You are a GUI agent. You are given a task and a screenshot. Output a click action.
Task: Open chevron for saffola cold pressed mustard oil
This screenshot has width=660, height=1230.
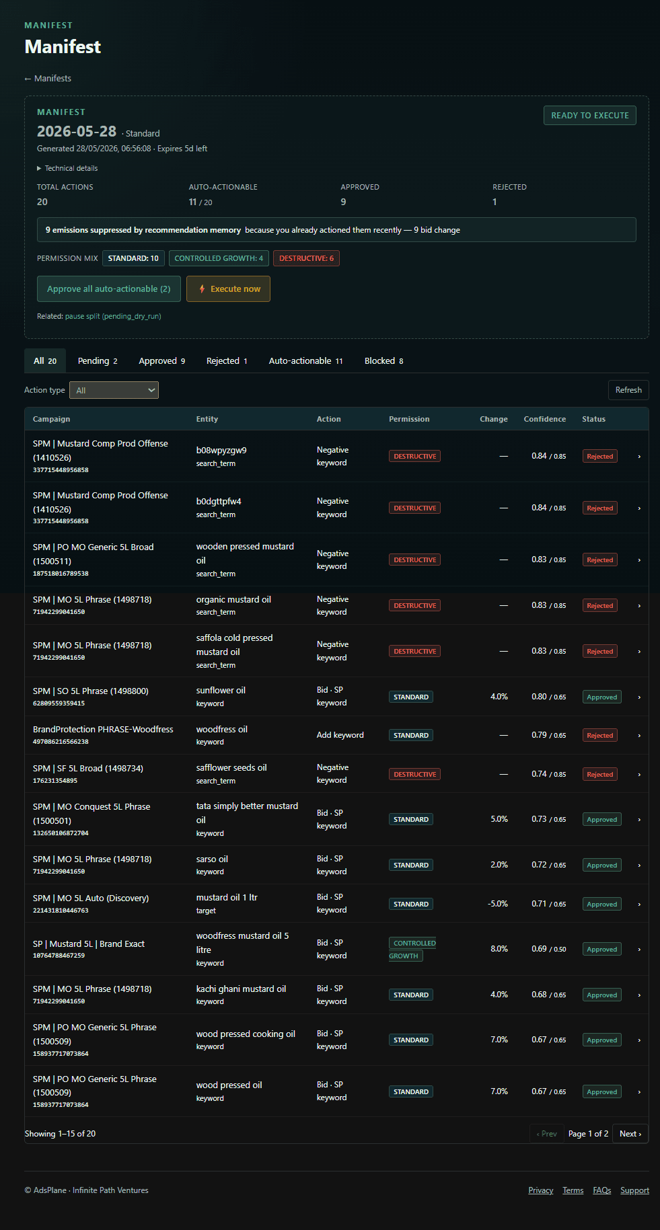[639, 652]
